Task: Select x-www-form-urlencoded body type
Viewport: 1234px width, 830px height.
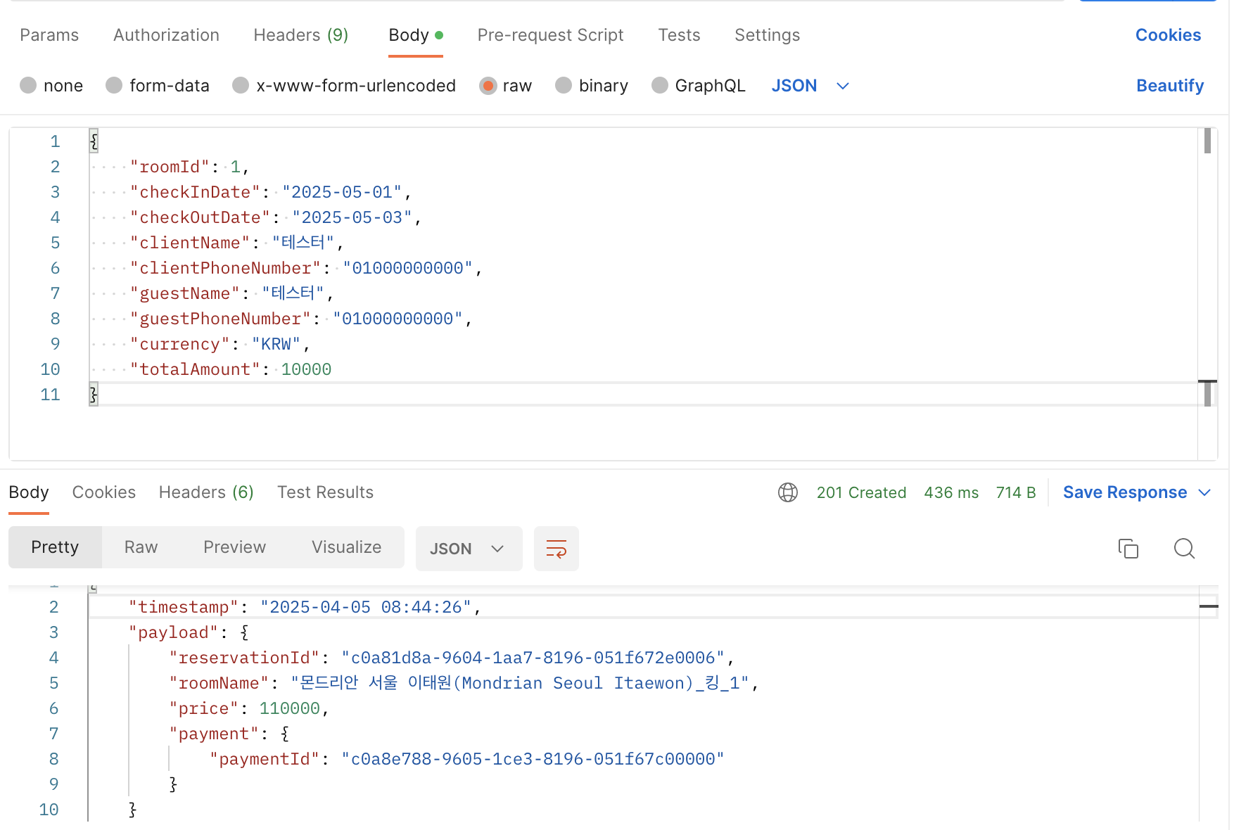Action: 344,86
